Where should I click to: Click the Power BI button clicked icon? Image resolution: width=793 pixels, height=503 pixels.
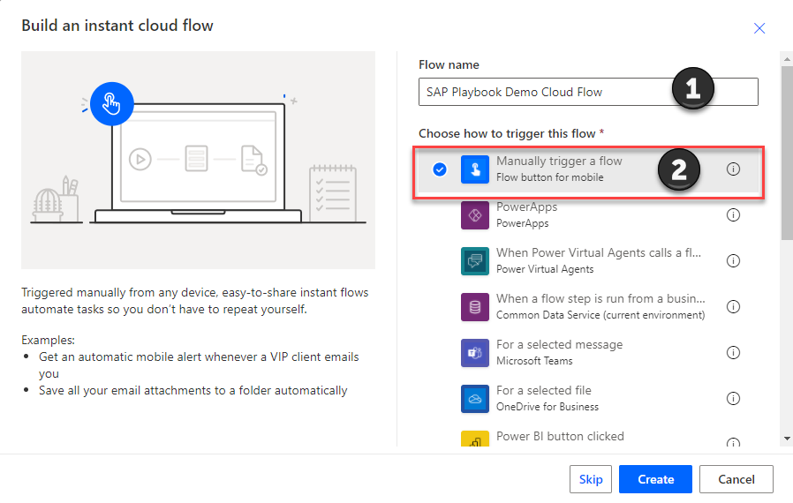click(x=475, y=439)
